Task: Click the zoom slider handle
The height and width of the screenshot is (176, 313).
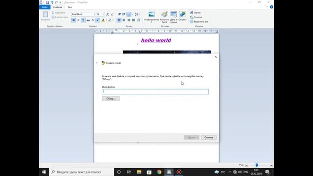Action: pyautogui.click(x=257, y=165)
